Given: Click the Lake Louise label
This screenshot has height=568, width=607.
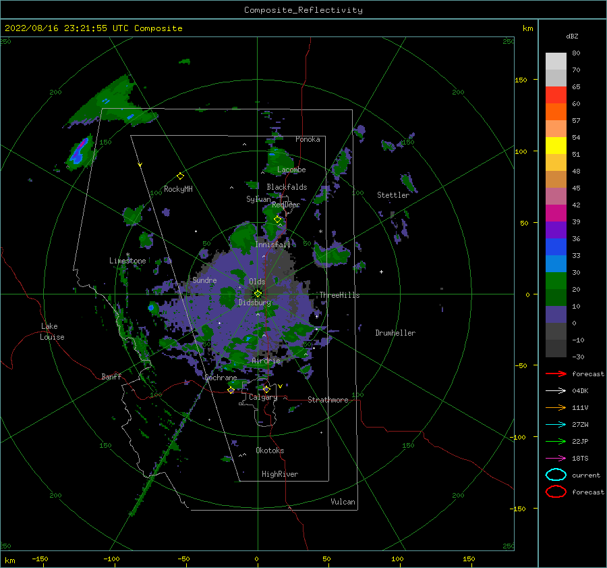Looking at the screenshot, I should 52,332.
